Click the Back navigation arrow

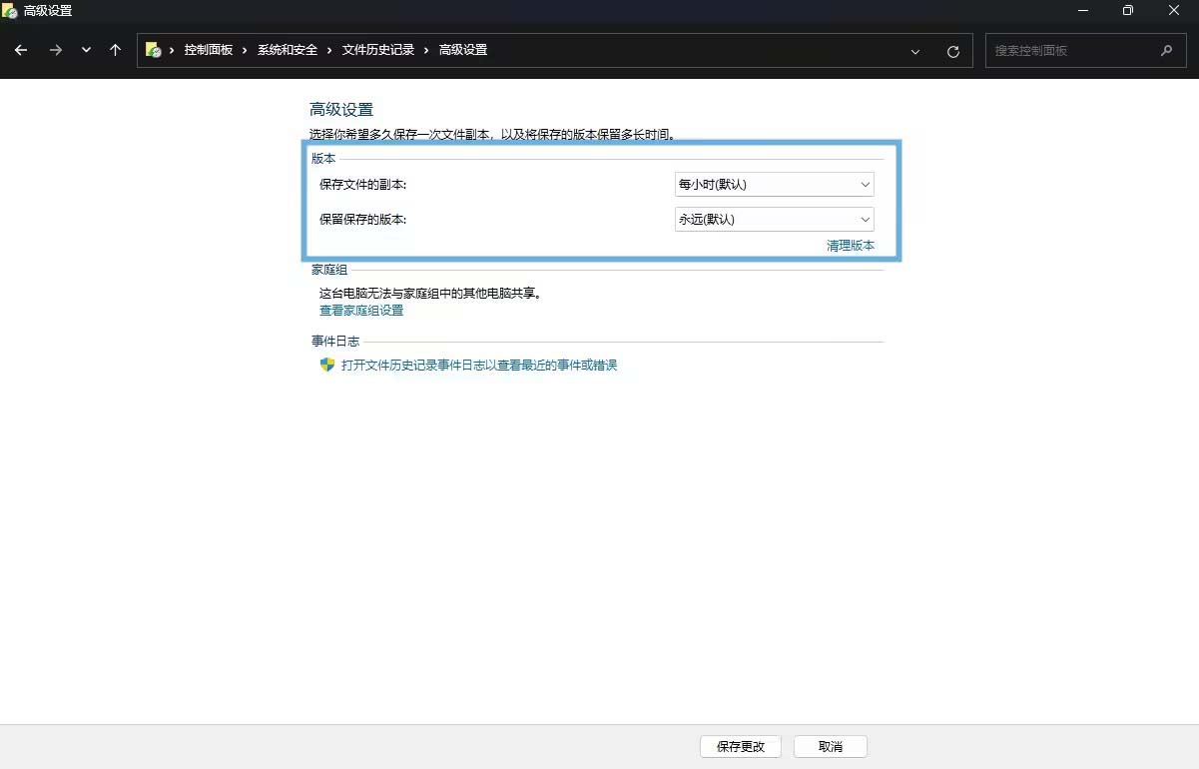click(x=21, y=50)
